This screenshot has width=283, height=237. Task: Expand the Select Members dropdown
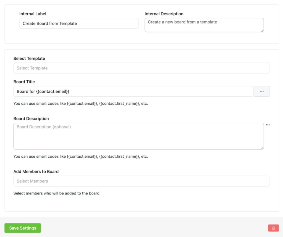[141, 181]
